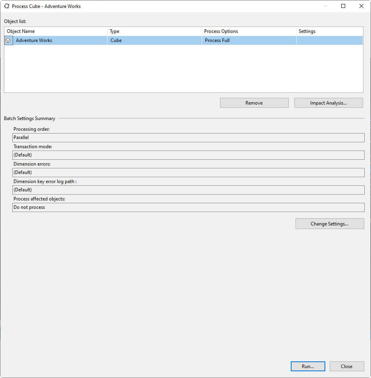Click the empty Settings cell for Adventure Works
The image size is (371, 378).
[x=330, y=40]
